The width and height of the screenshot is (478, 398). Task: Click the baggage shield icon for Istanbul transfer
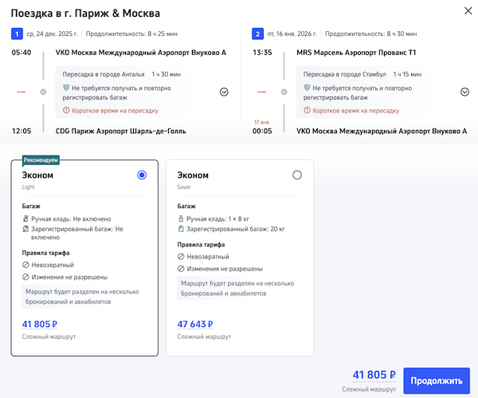[308, 88]
